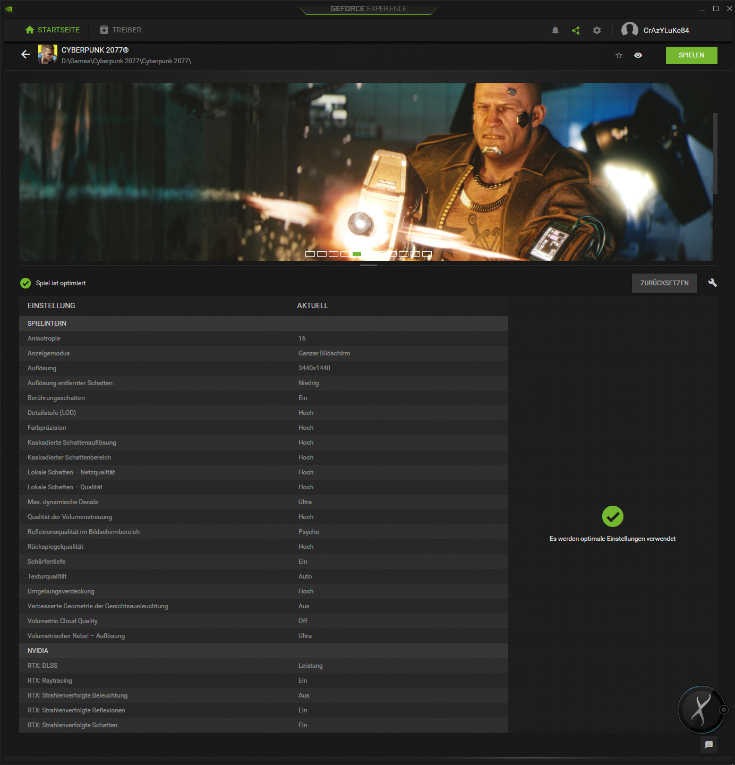This screenshot has width=735, height=765.
Task: Click the Cyberpunk 2077 game cover thumbnail
Action: pos(47,54)
